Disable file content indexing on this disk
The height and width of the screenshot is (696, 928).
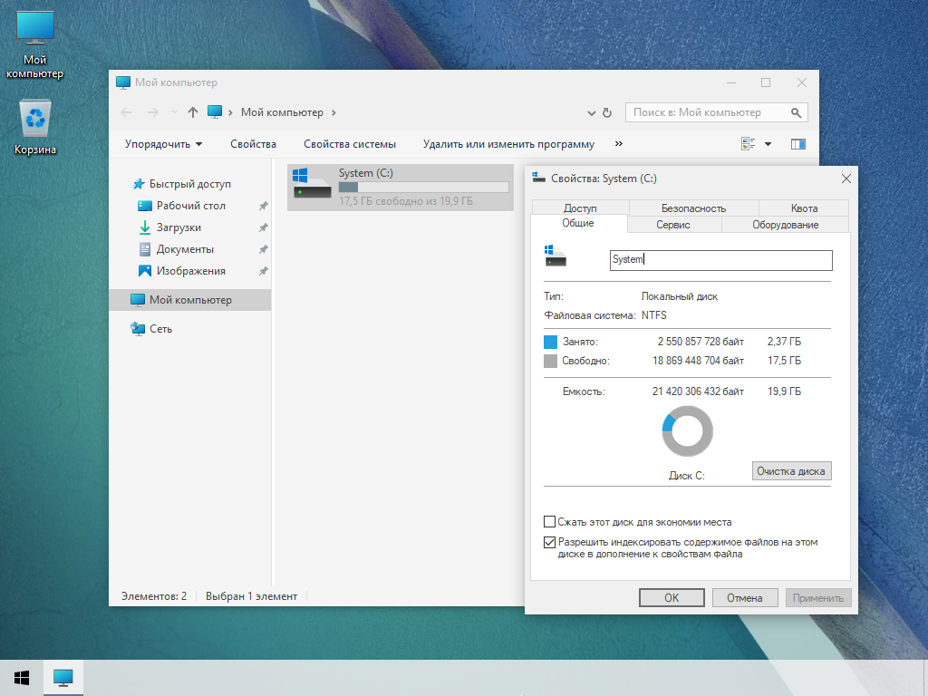tap(549, 542)
